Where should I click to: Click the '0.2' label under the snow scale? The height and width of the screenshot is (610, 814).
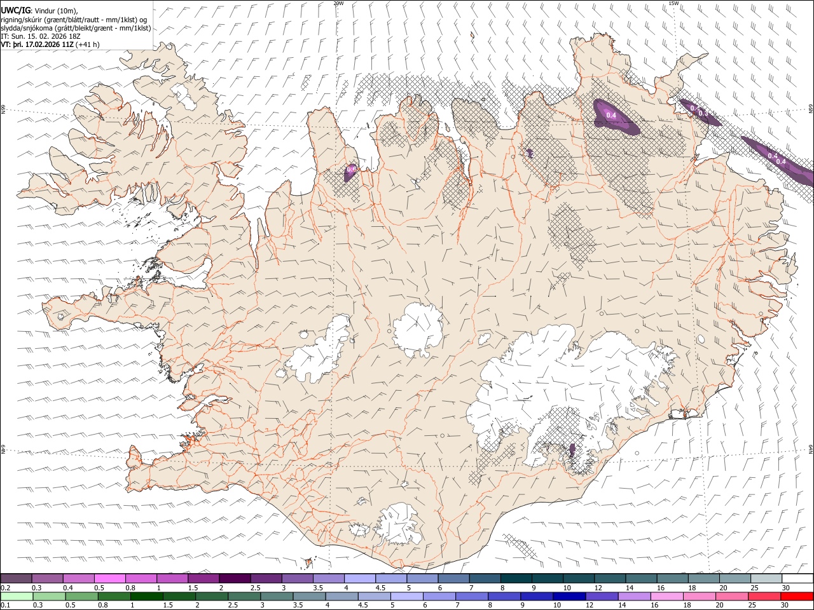pyautogui.click(x=5, y=588)
